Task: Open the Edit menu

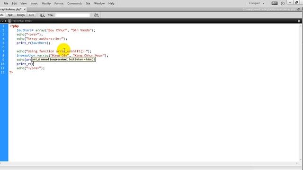Action: 14,3
